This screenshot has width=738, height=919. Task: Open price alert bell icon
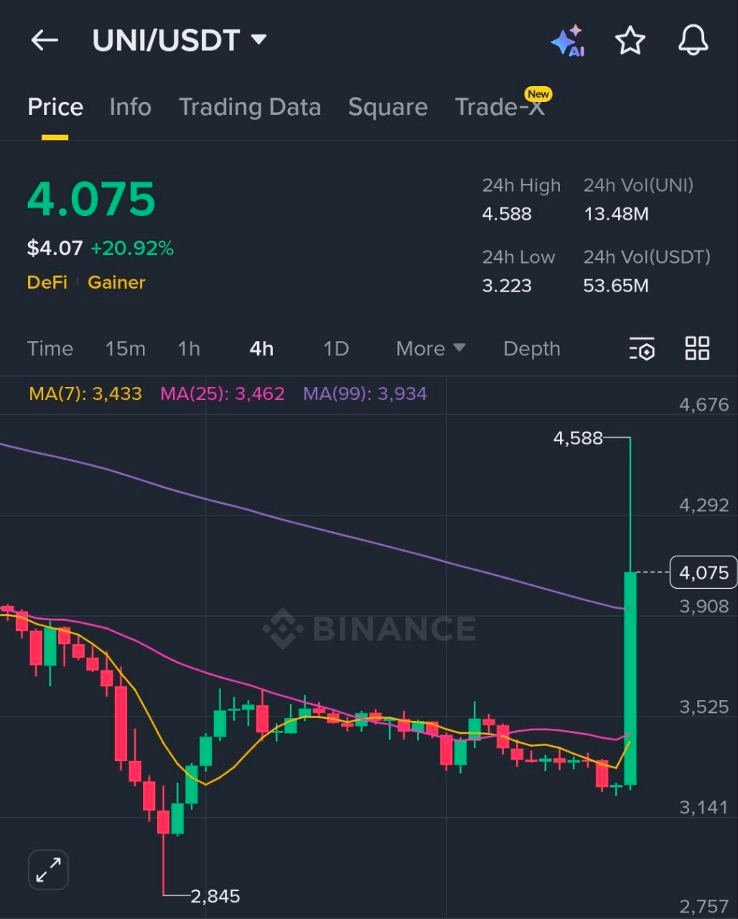click(x=693, y=41)
